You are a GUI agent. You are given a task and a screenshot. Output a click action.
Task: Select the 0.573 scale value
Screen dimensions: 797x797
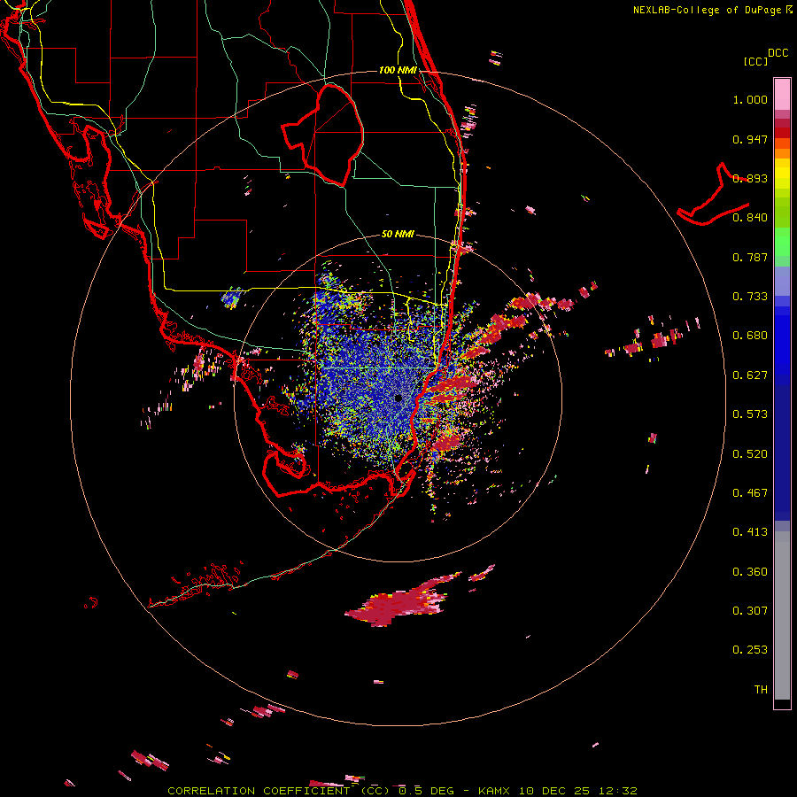click(750, 414)
